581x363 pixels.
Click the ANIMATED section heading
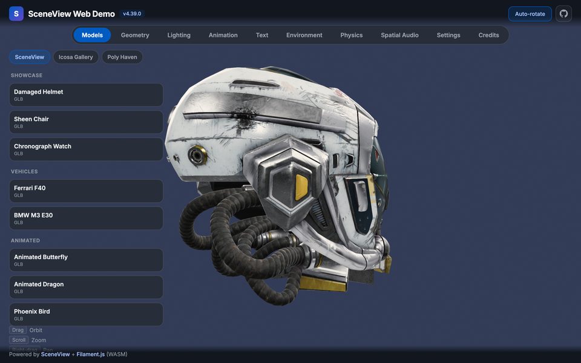[25, 240]
